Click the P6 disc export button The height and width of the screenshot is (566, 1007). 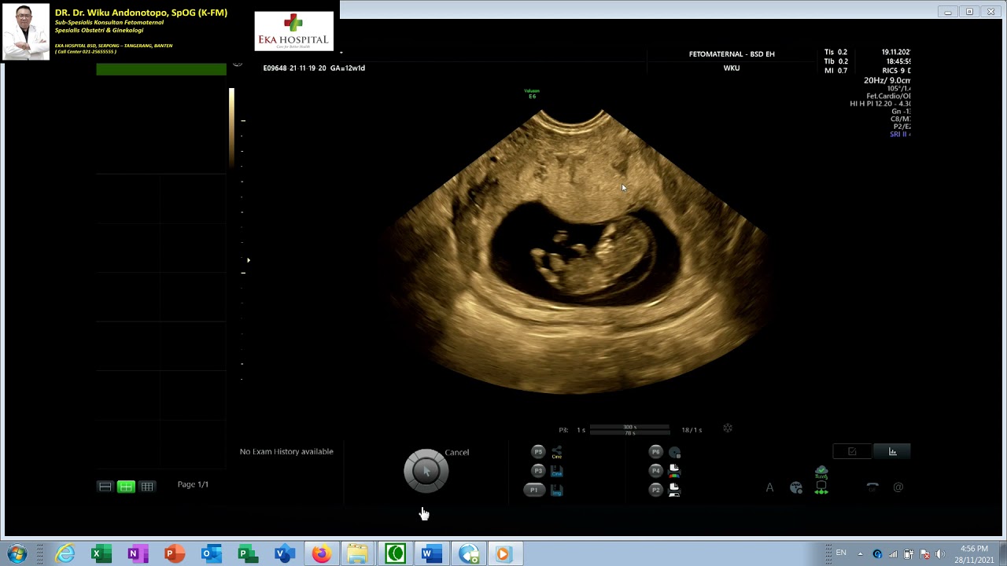click(x=655, y=452)
